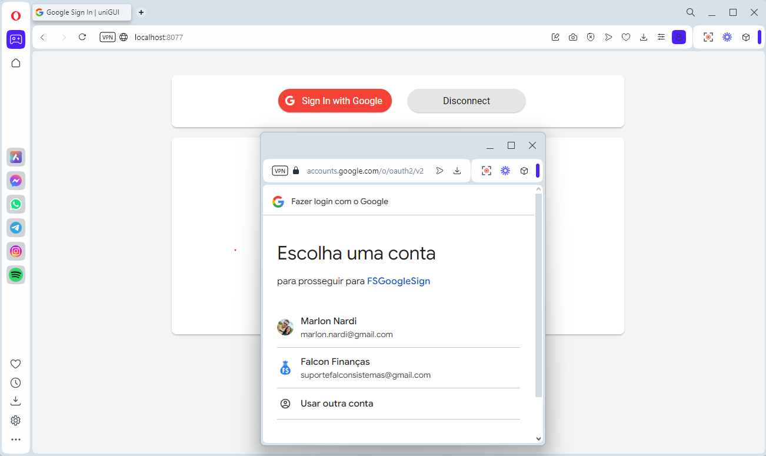
Task: Open Telegram in the sidebar
Action: (x=16, y=228)
